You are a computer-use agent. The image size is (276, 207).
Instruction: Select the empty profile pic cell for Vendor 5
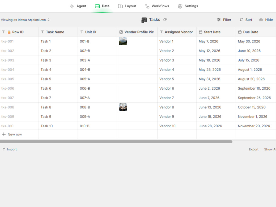pos(137,79)
